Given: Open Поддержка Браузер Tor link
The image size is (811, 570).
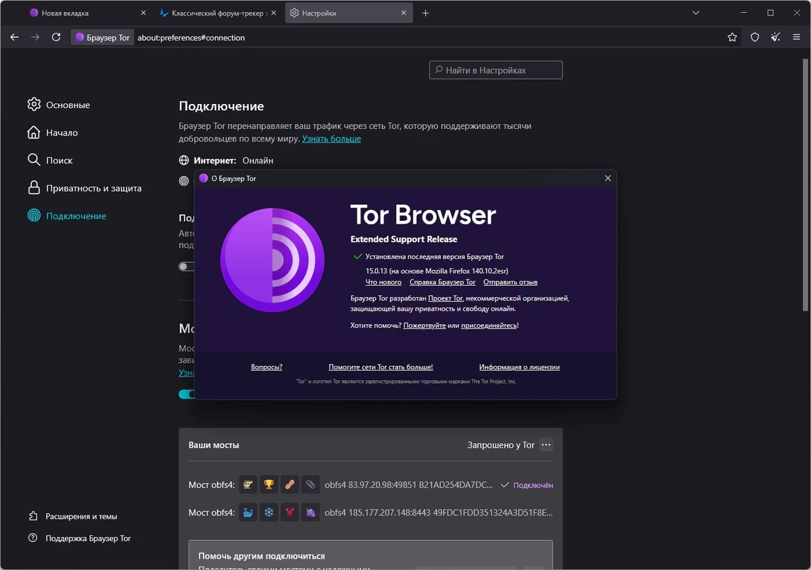Looking at the screenshot, I should 80,538.
